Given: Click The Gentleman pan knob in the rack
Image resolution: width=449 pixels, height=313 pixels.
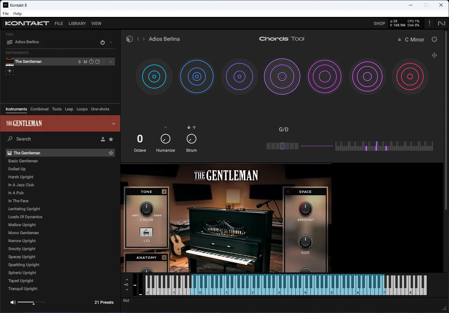Looking at the screenshot, I should click(98, 62).
